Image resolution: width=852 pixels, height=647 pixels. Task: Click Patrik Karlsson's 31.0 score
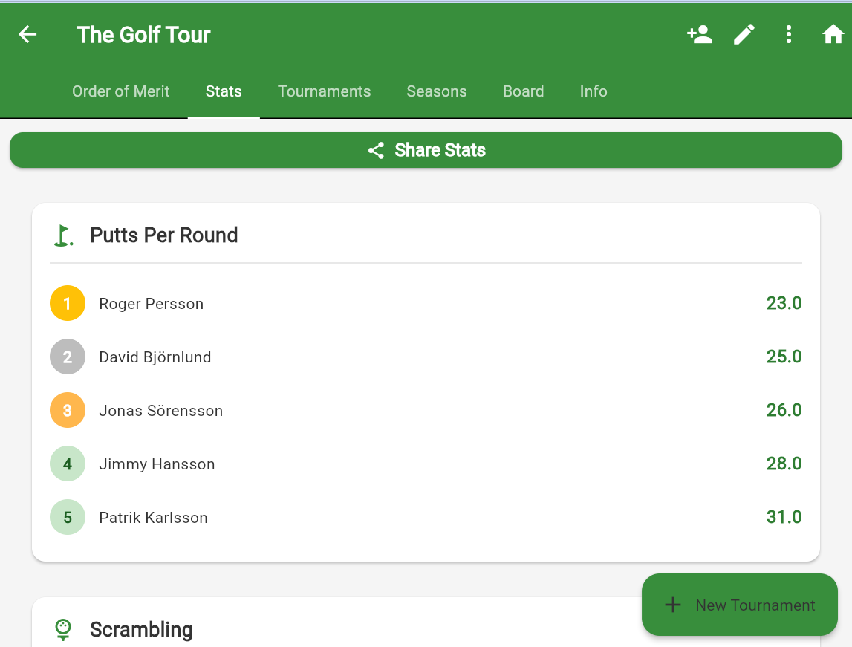784,517
